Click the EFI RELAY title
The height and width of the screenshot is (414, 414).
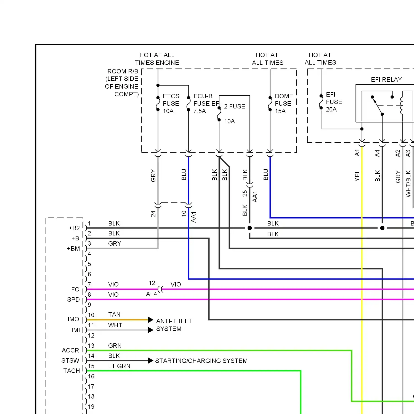[386, 79]
